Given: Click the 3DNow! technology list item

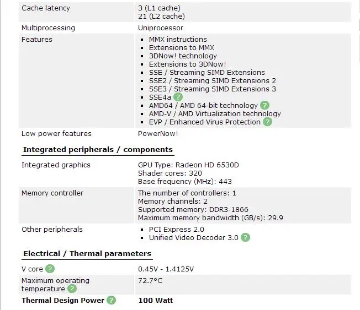Looking at the screenshot, I should click(x=183, y=56).
